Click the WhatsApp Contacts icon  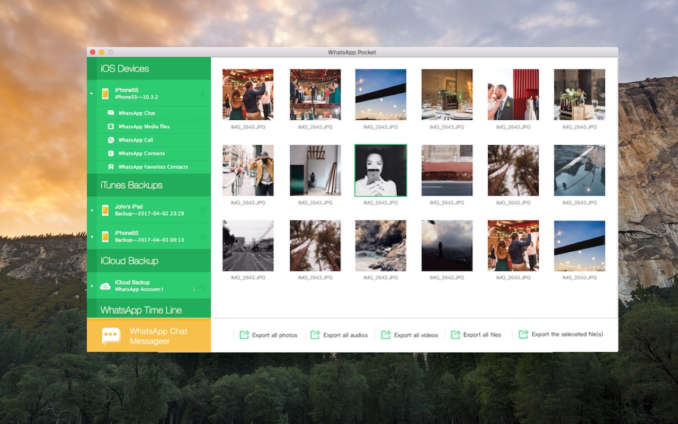111,153
